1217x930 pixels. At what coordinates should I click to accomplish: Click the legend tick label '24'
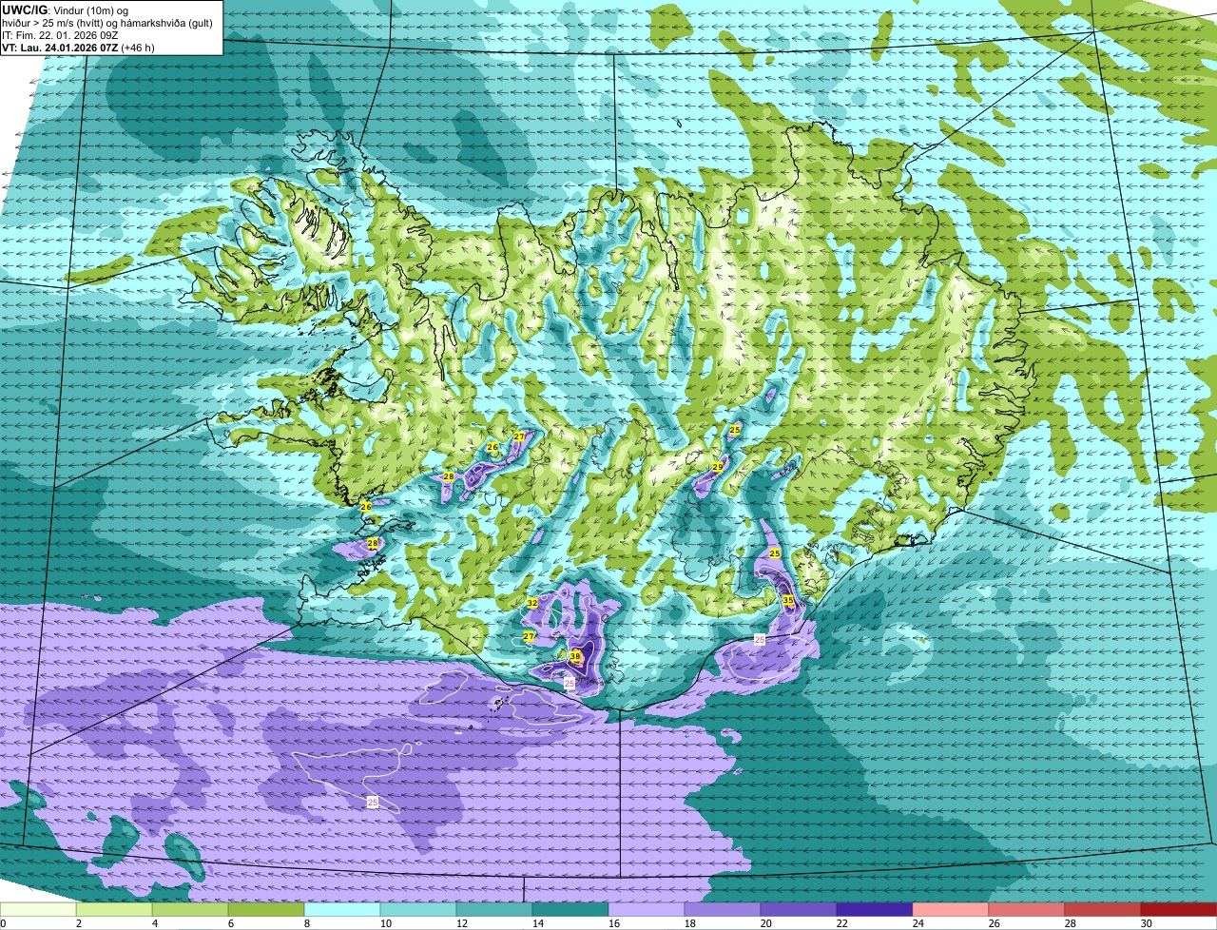click(918, 923)
